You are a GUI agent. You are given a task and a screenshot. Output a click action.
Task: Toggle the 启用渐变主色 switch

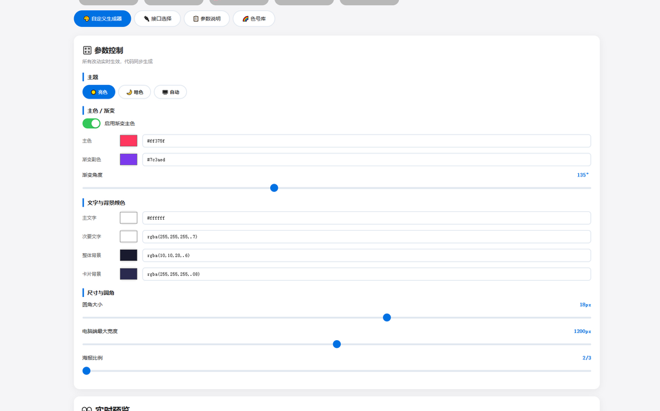(92, 123)
